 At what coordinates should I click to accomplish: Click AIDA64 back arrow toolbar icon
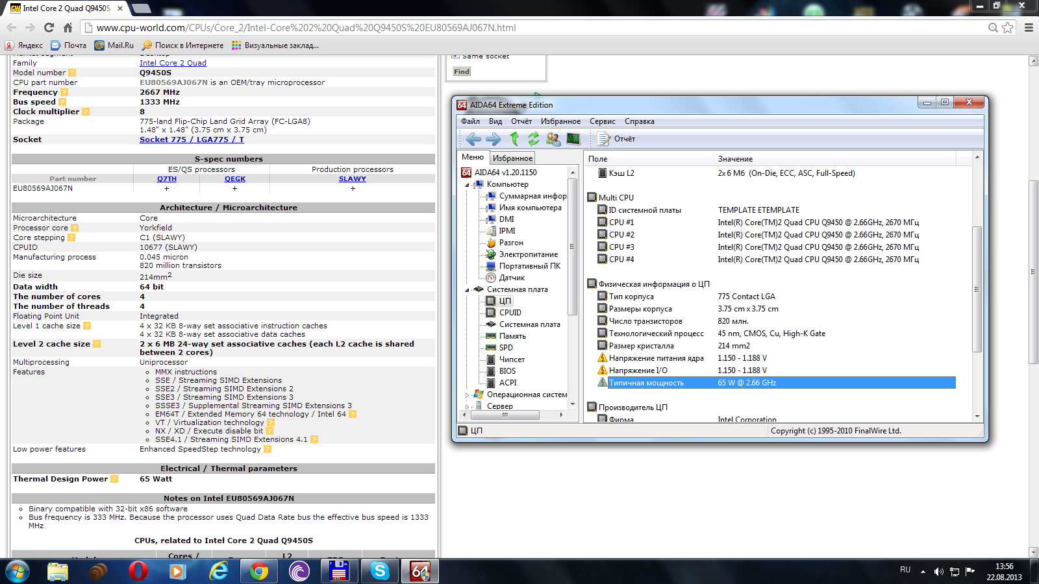(x=473, y=139)
